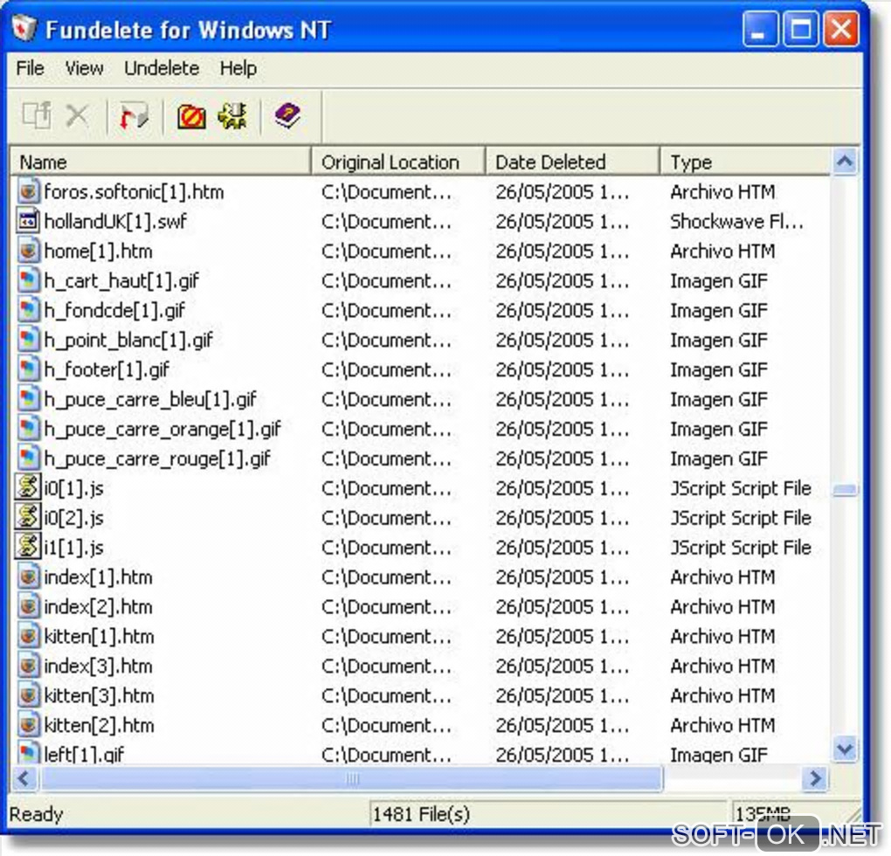Select file h_puce_carre_bleu[1].gif
Image resolution: width=891 pixels, height=856 pixels.
click(150, 399)
